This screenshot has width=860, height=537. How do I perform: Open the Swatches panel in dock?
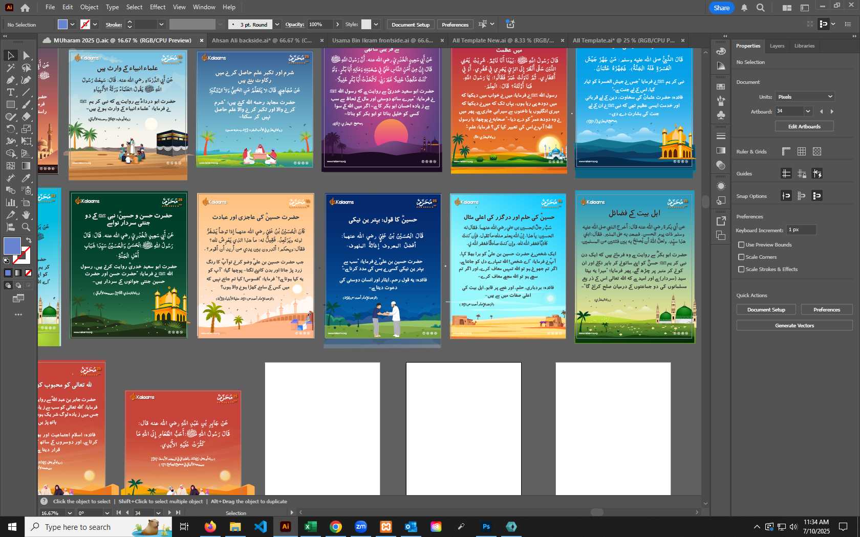point(721,86)
